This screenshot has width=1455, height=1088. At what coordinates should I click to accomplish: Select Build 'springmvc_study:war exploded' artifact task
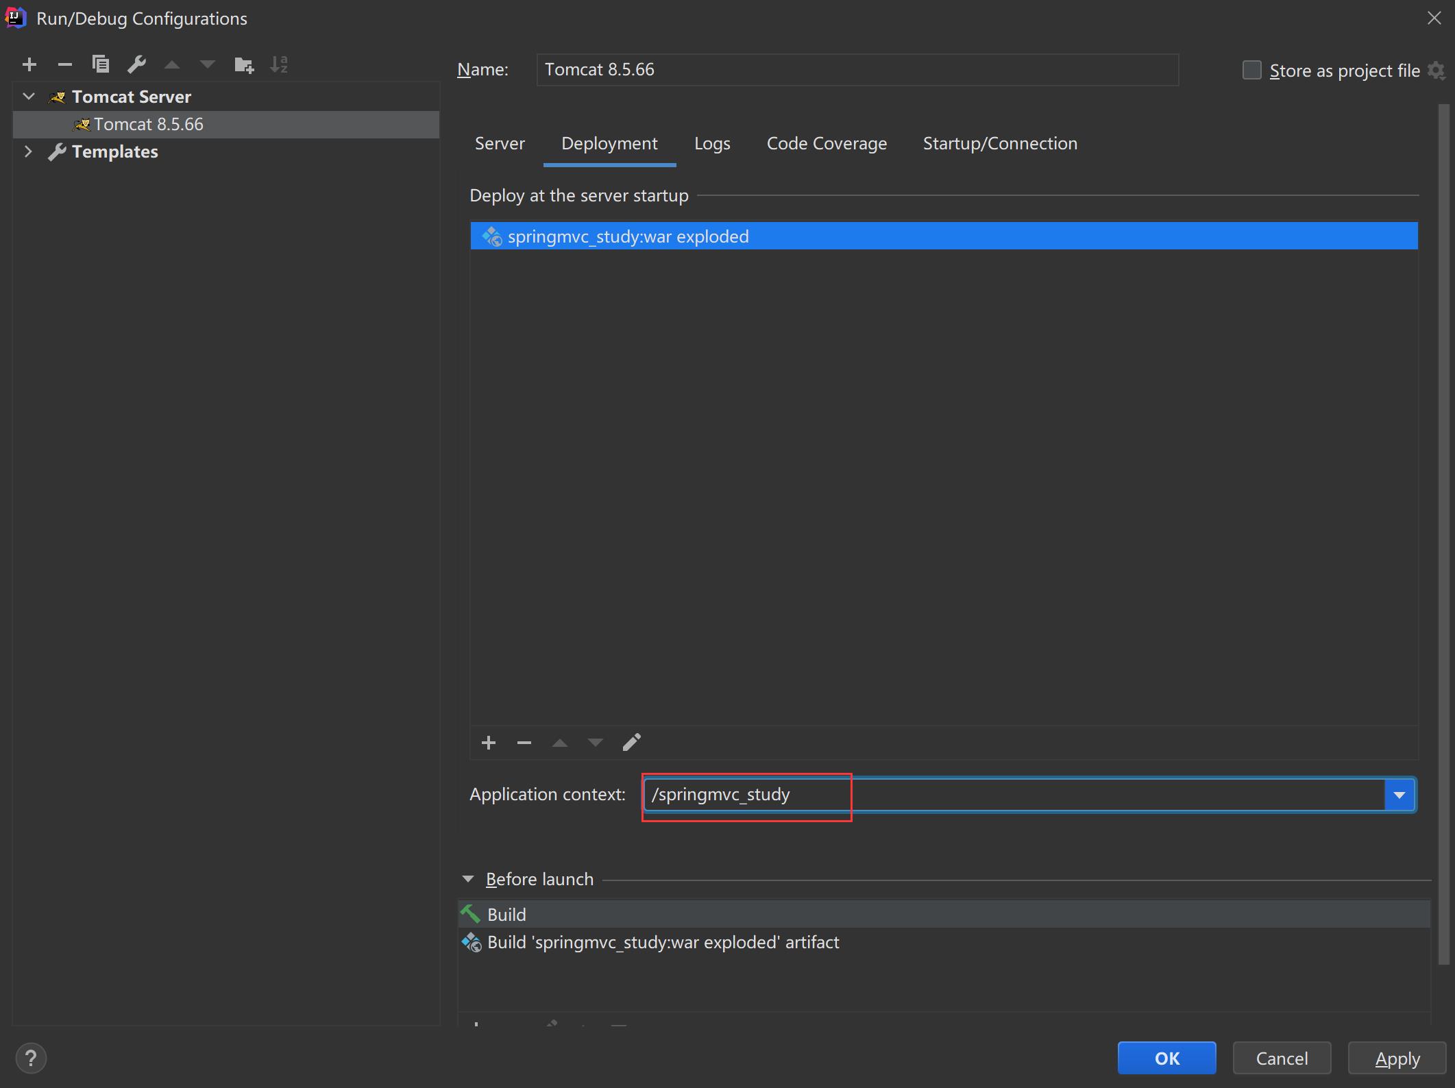tap(944, 942)
